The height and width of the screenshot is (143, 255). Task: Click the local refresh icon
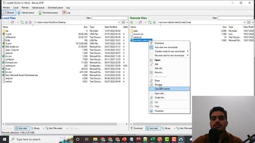coord(22,22)
